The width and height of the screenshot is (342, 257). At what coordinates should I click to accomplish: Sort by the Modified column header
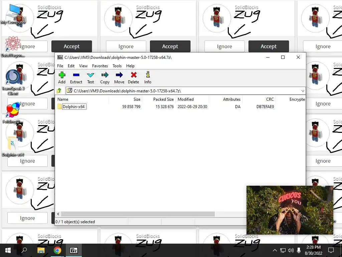[x=192, y=99]
